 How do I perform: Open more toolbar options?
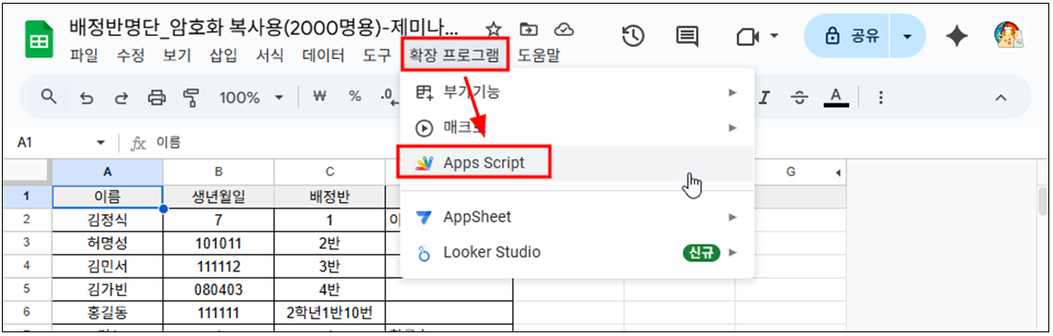point(880,98)
